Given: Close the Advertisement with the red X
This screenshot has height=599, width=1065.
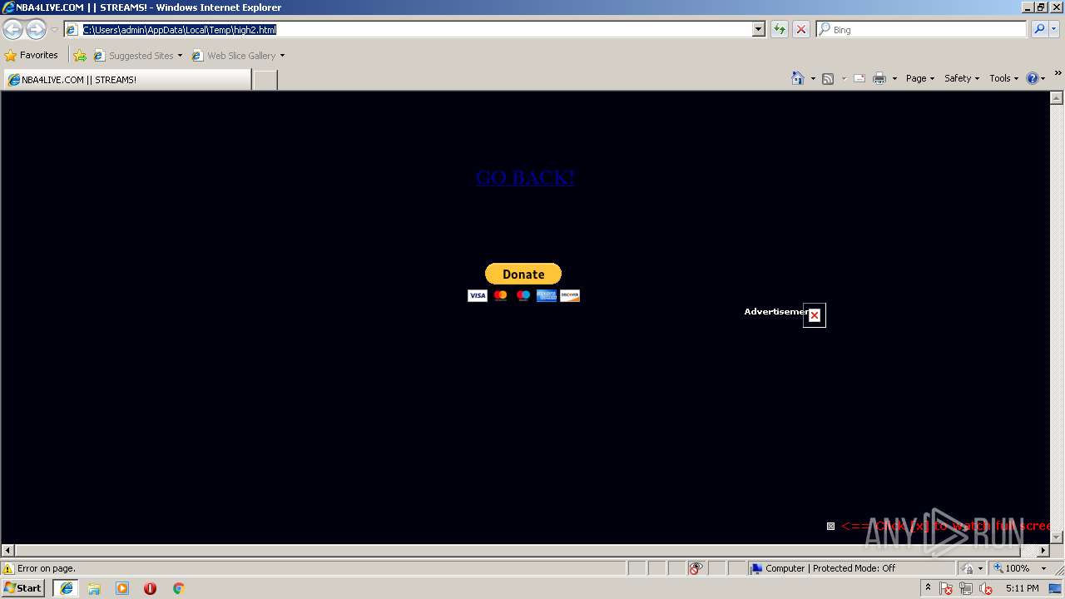Looking at the screenshot, I should pos(815,315).
